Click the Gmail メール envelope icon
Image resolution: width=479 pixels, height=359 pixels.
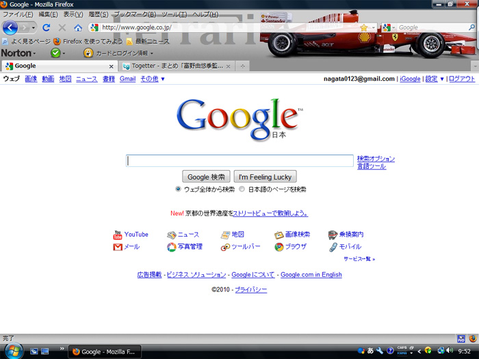pyautogui.click(x=118, y=247)
